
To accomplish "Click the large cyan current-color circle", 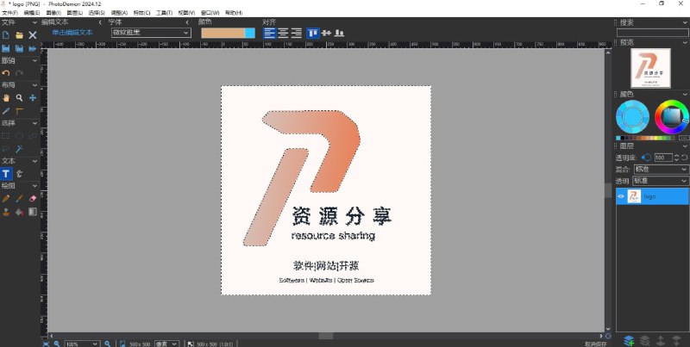I will [632, 117].
